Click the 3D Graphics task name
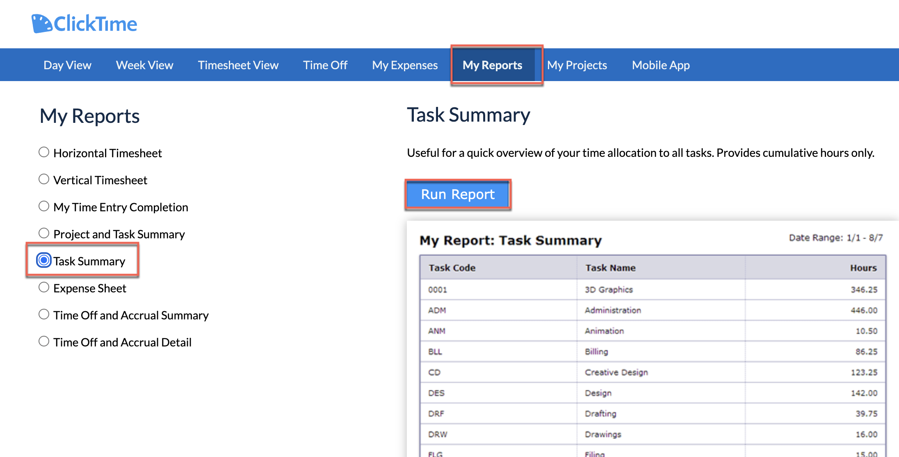This screenshot has width=899, height=457. [x=609, y=290]
